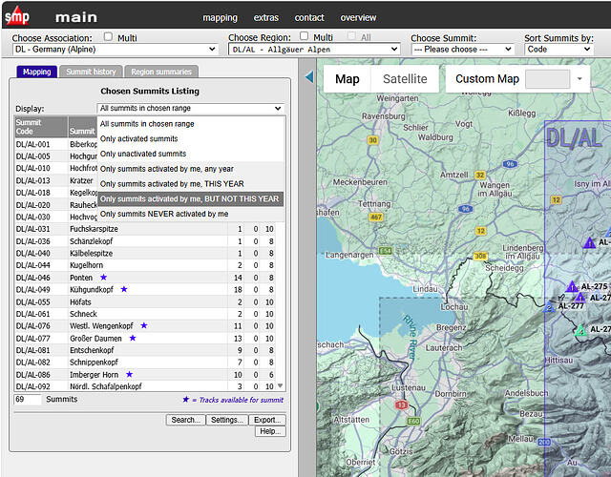Open the extras menu
The height and width of the screenshot is (477, 611).
pos(265,17)
